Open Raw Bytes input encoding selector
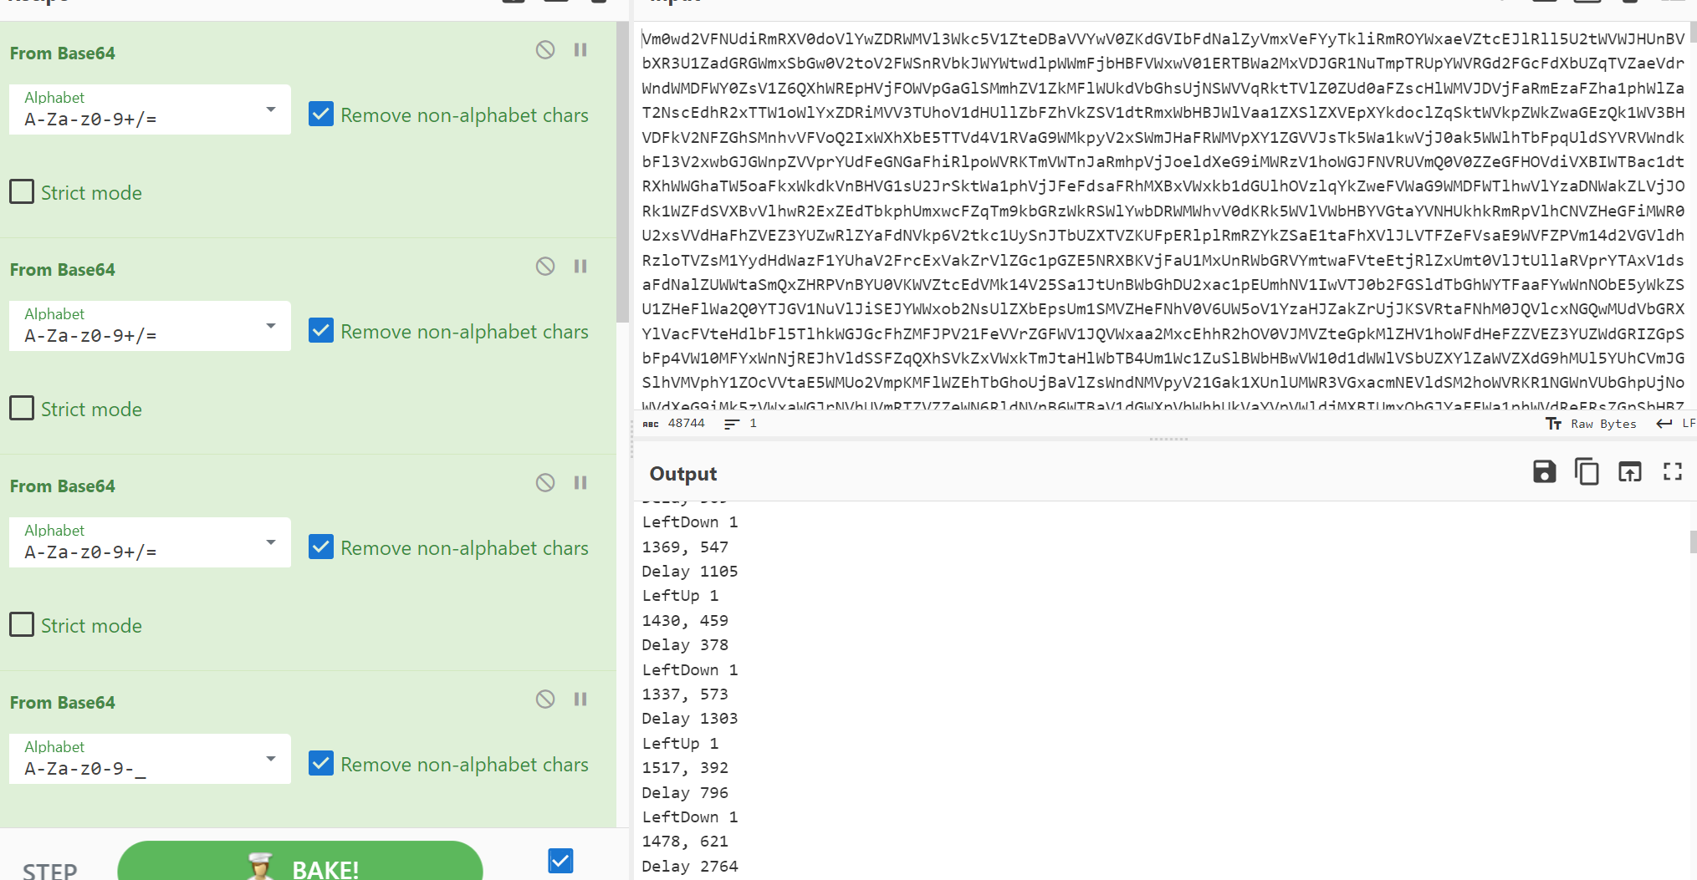This screenshot has width=1697, height=880. pyautogui.click(x=1591, y=424)
